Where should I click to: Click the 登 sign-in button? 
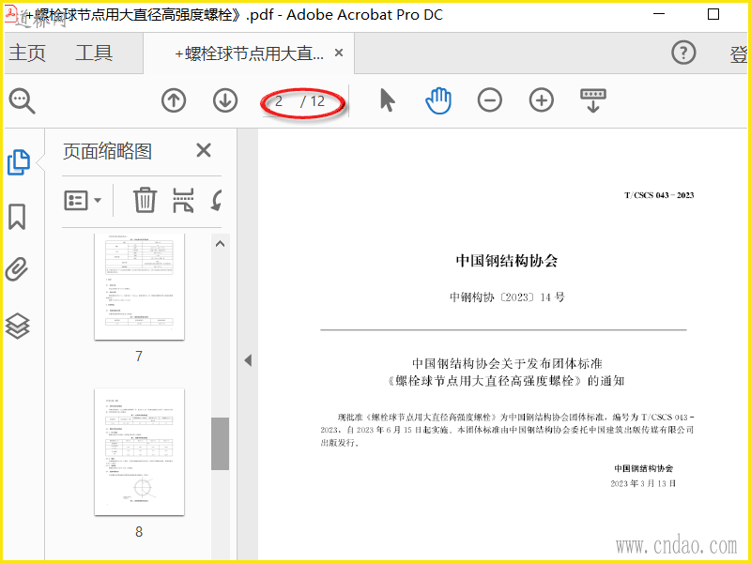[x=739, y=53]
